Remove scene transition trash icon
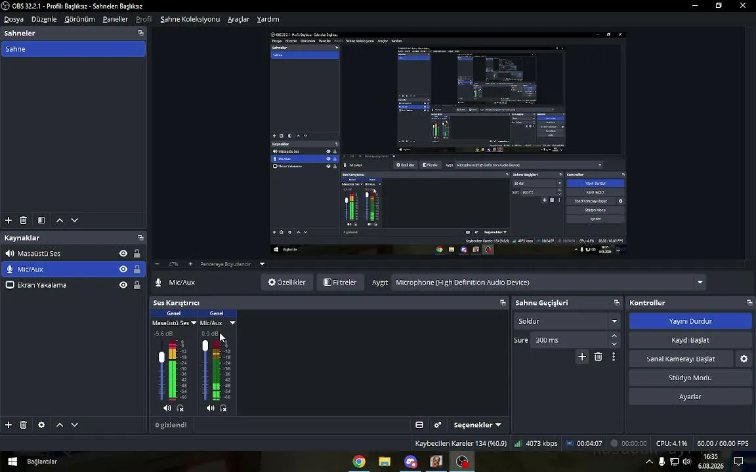 coord(598,357)
